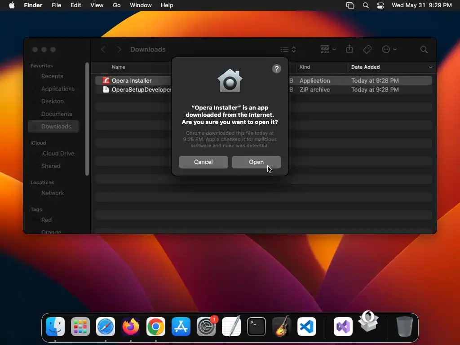This screenshot has height=345, width=460.
Task: Click the ZIP archive document icon
Action: [106, 89]
